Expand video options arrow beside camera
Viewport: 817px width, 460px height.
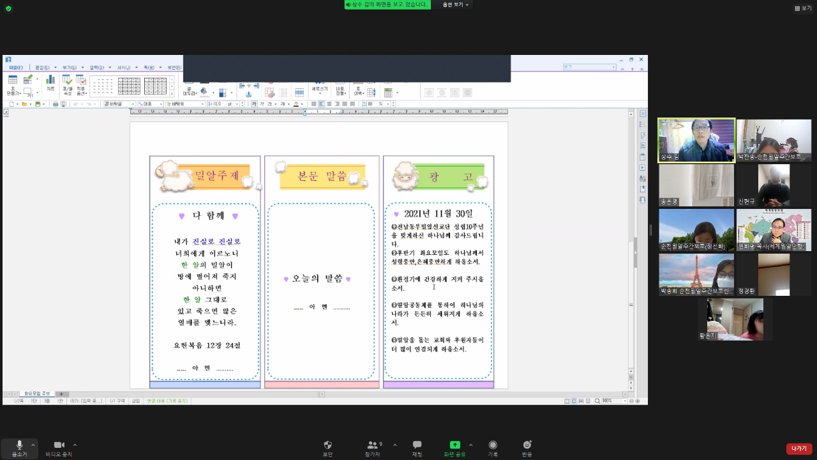tap(75, 445)
